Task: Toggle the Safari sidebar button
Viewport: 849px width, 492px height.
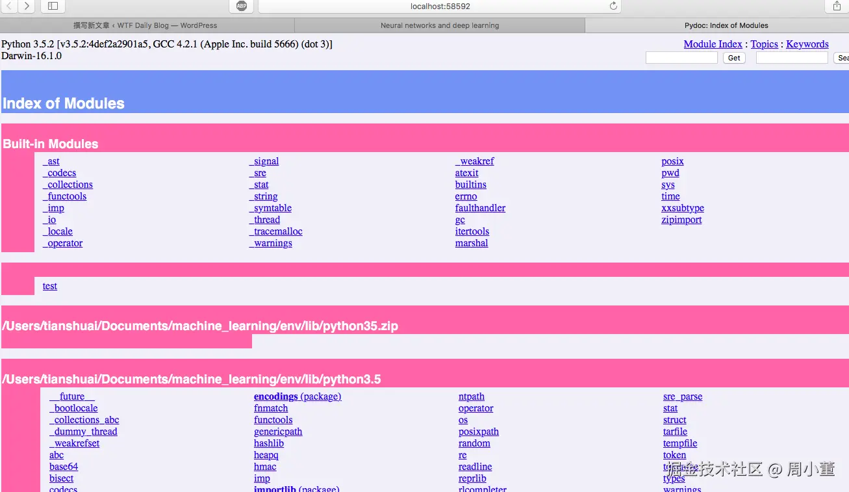Action: (x=53, y=6)
